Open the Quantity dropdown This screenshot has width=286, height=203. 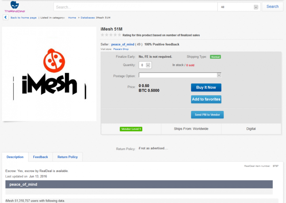pyautogui.click(x=145, y=65)
